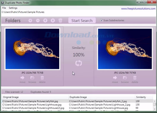The image size is (157, 113).
Task: Open the Settings menu
Action: tap(13, 8)
